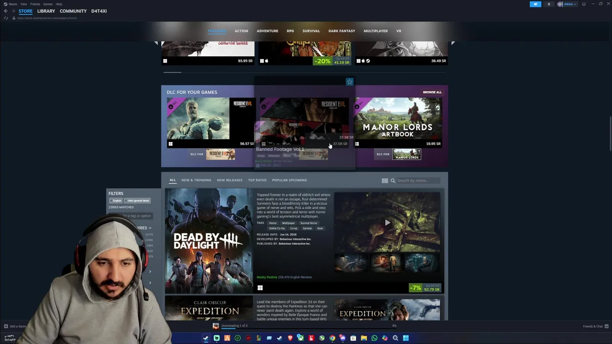Click the store URL address text
Image resolution: width=612 pixels, height=344 pixels.
pos(47,18)
